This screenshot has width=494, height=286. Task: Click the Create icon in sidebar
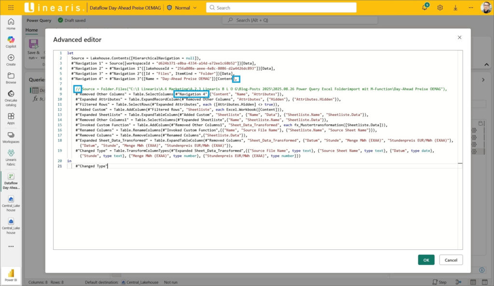11,60
